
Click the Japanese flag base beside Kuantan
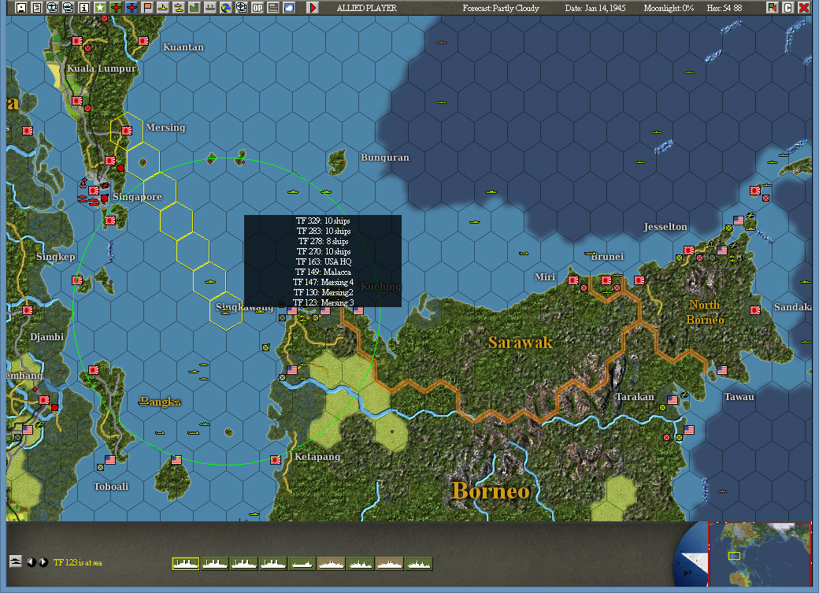pyautogui.click(x=143, y=41)
